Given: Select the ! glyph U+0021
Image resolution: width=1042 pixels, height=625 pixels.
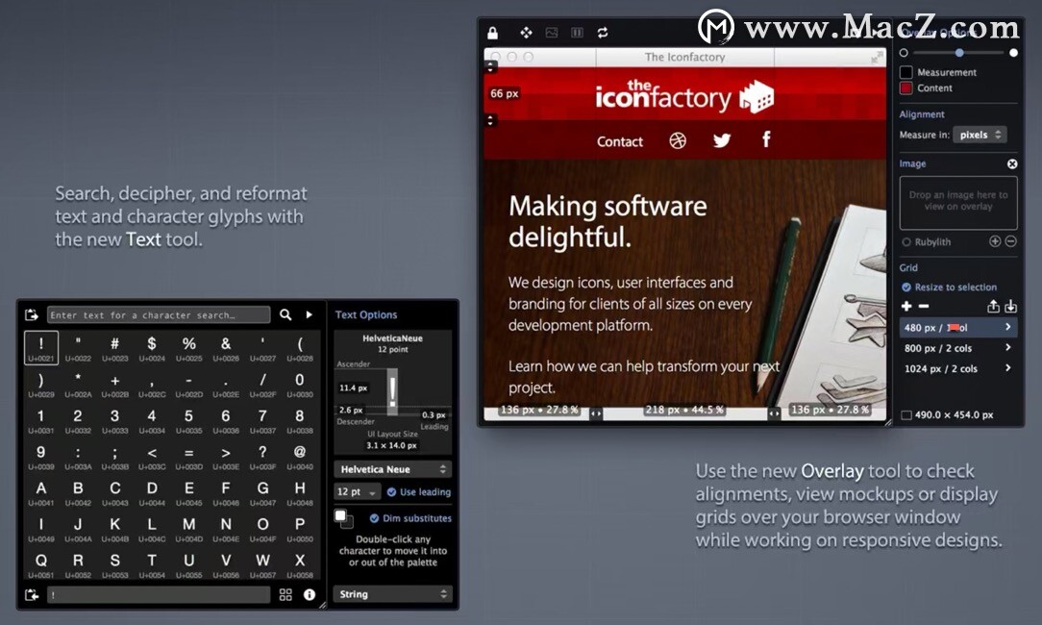Looking at the screenshot, I should click(x=41, y=348).
